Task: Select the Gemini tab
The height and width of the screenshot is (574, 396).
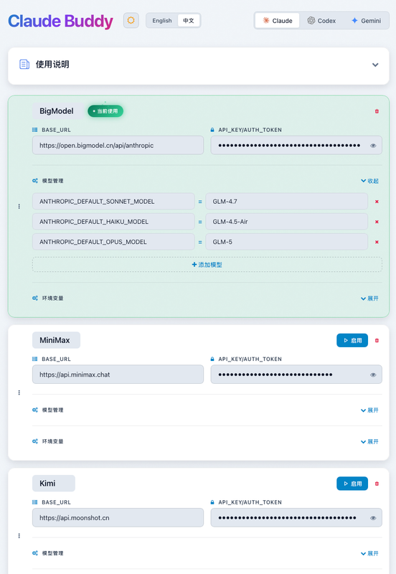Action: click(366, 21)
